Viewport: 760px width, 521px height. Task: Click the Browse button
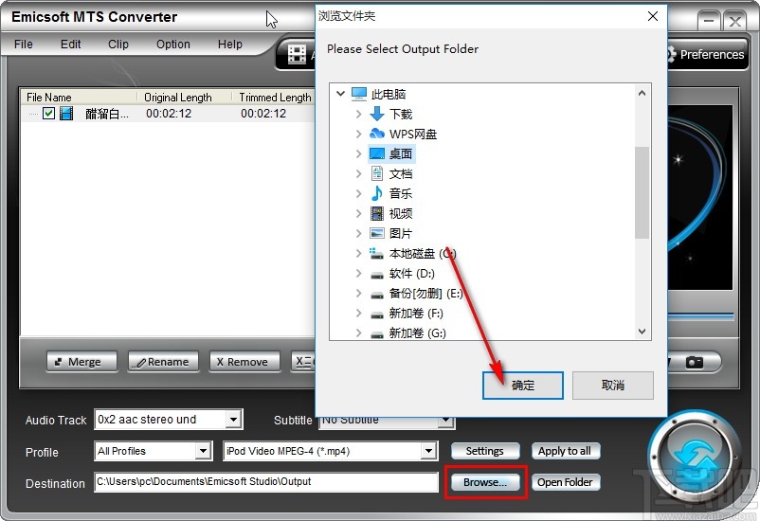click(x=485, y=482)
